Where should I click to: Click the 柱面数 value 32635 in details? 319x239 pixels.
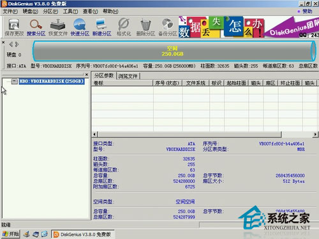(x=189, y=159)
